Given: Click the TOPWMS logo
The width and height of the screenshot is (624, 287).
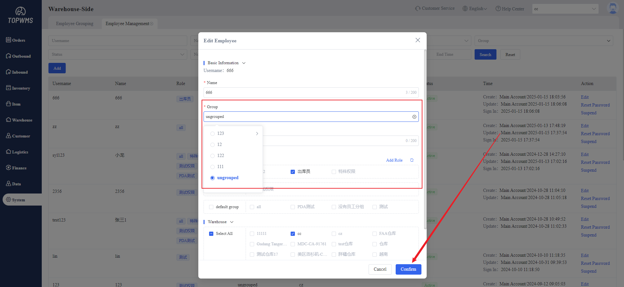Looking at the screenshot, I should [x=21, y=16].
